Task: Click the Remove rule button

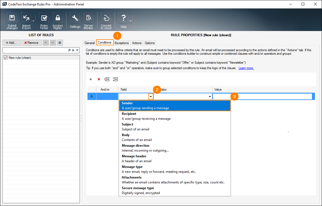Action: (32, 43)
